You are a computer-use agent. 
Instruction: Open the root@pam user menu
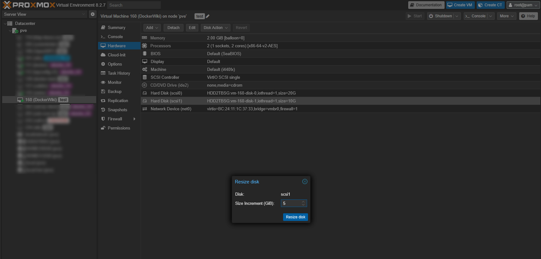click(x=523, y=5)
